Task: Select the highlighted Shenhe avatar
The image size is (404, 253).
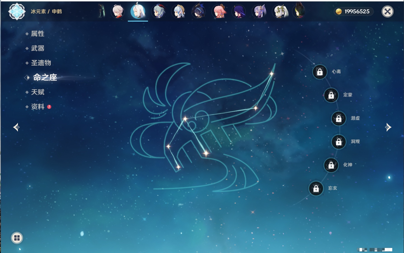Action: (x=138, y=11)
